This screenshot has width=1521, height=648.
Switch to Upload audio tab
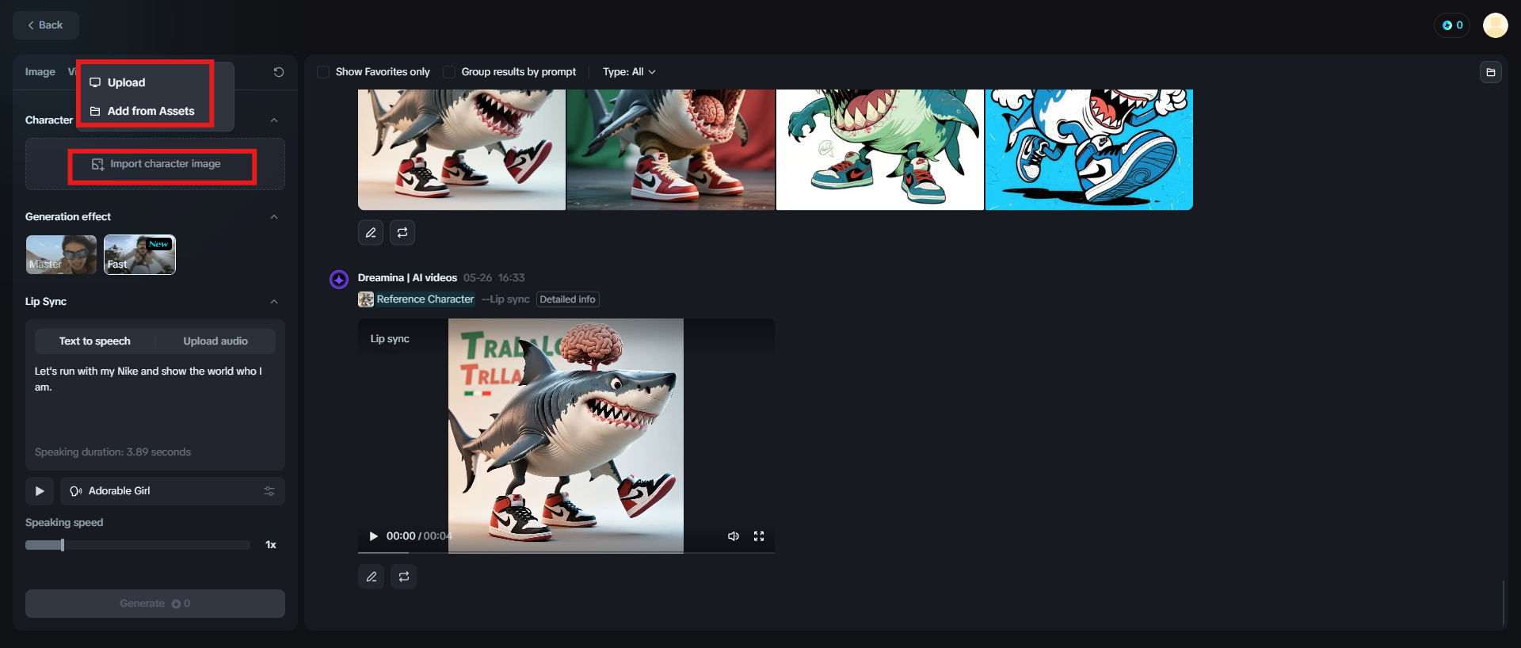tap(215, 341)
